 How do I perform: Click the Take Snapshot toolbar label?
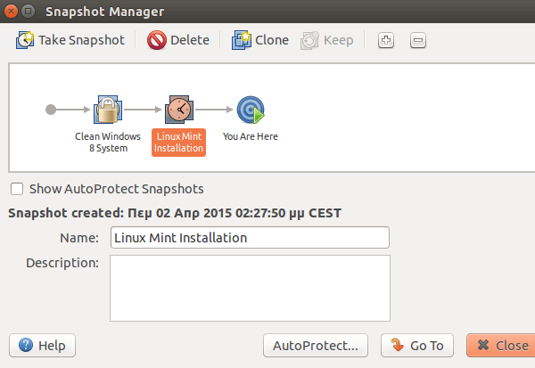81,40
